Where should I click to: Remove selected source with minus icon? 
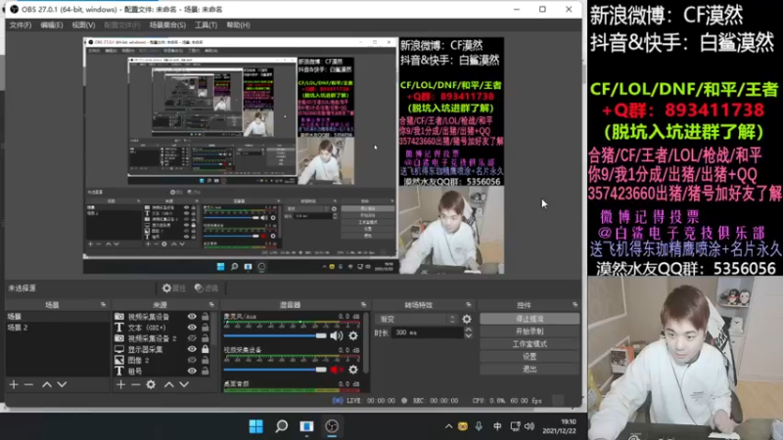point(136,384)
